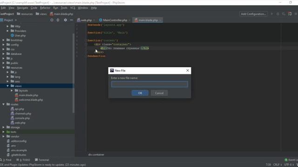Open the TODO tool window
298x167 pixels.
point(23,160)
